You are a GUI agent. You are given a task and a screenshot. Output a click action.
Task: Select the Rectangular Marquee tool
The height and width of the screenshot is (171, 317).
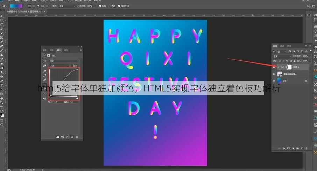(2, 20)
